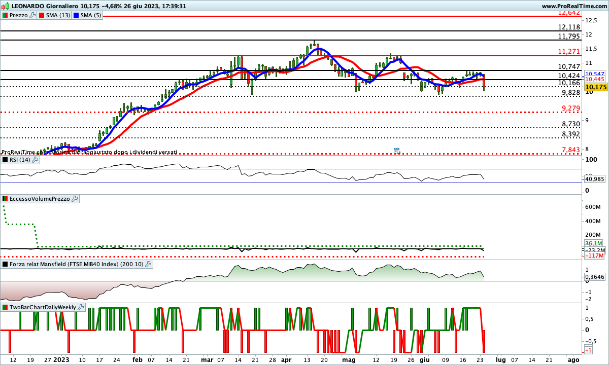Click the red resistance label 12,642
609x365 pixels.
(x=569, y=13)
